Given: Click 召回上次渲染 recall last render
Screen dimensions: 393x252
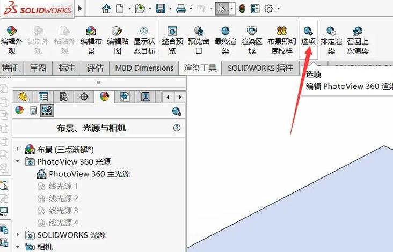Looking at the screenshot, I should point(358,40).
